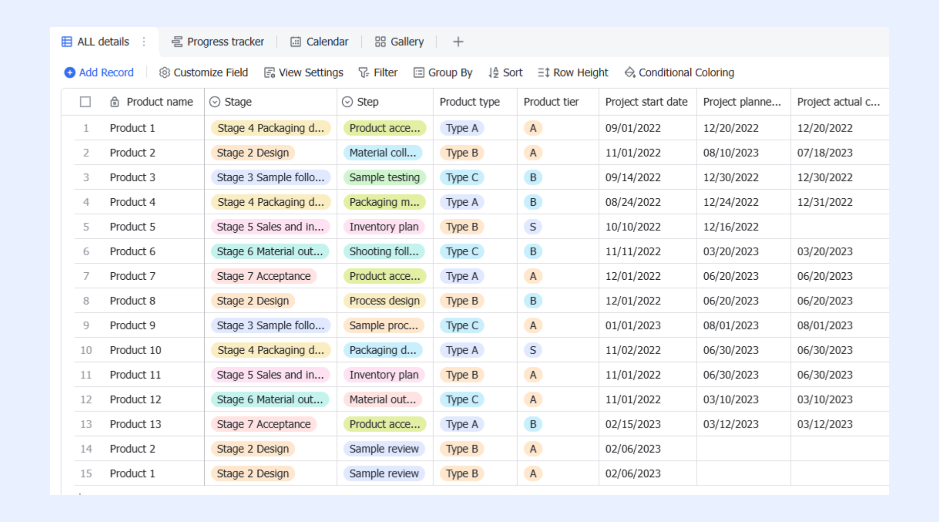Open the Gallery view tab
This screenshot has width=939, height=522.
[x=399, y=42]
